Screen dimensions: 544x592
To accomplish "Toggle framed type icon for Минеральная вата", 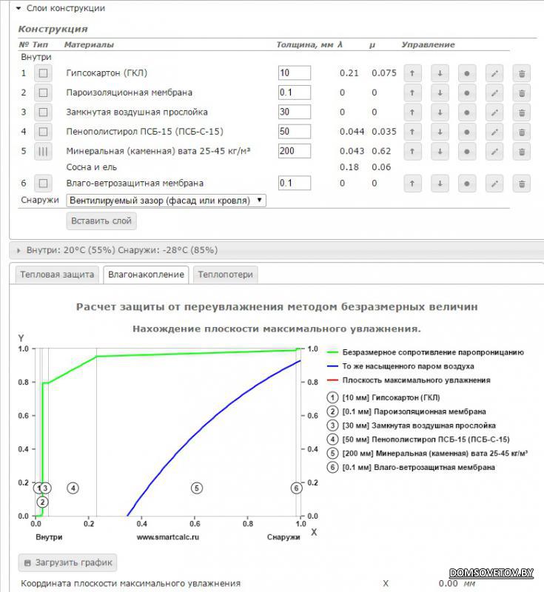I will [x=43, y=152].
